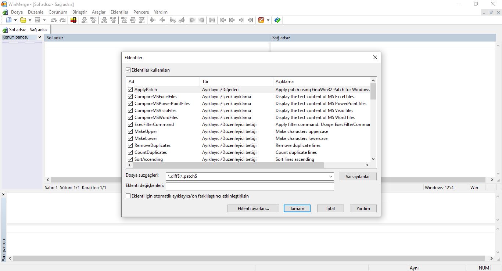Close the Eklentiler dialog
The height and width of the screenshot is (271, 502).
click(375, 57)
